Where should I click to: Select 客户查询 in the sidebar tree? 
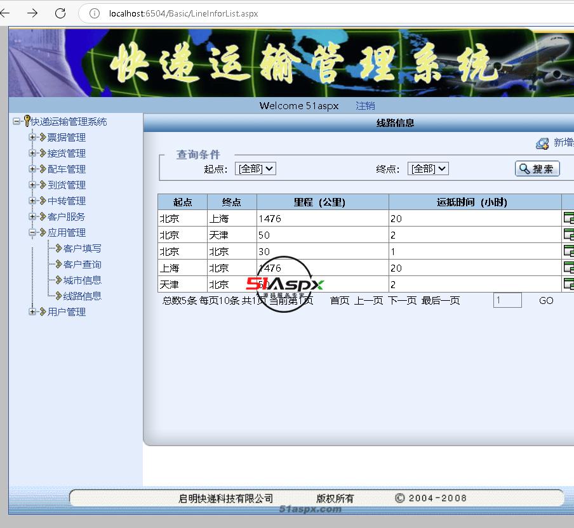82,264
